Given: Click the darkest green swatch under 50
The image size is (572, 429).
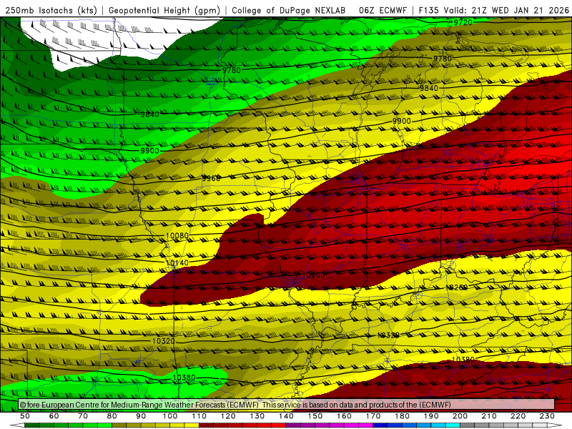Looking at the screenshot, I should pos(32,425).
